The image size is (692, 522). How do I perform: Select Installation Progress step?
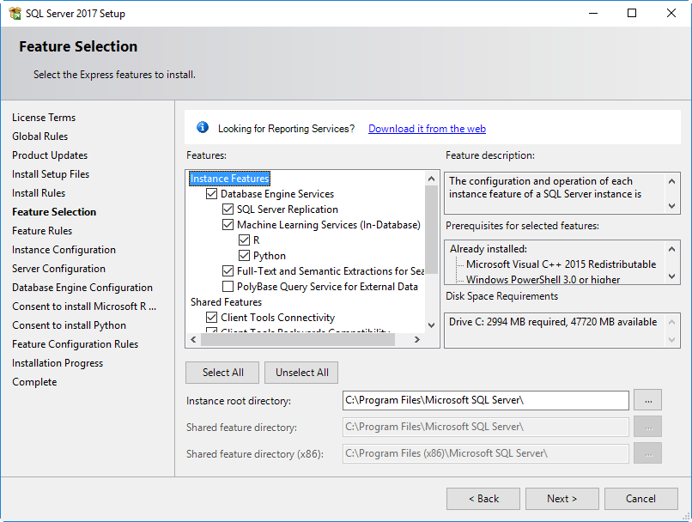(x=58, y=363)
